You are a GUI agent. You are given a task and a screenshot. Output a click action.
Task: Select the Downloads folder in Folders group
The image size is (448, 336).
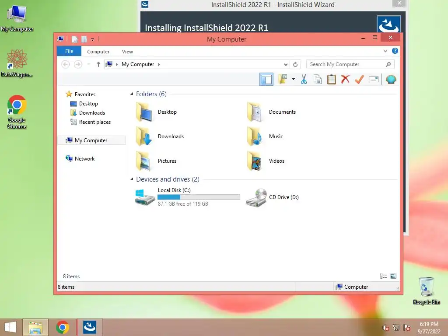[159, 136]
